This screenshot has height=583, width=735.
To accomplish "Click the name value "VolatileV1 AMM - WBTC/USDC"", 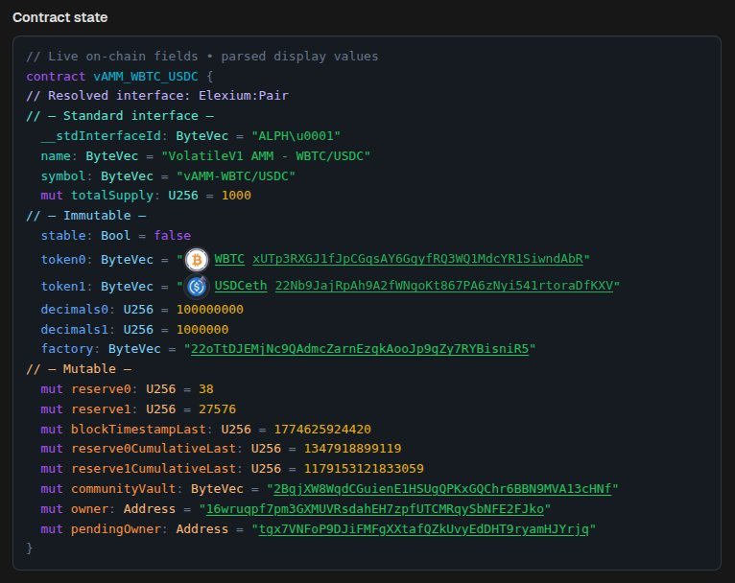I will (x=266, y=156).
